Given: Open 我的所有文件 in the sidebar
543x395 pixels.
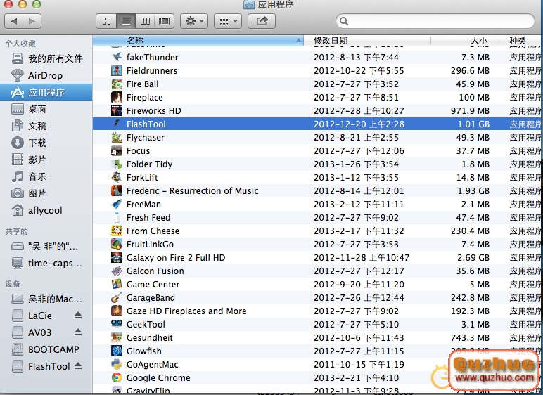Looking at the screenshot, I should click(x=46, y=58).
